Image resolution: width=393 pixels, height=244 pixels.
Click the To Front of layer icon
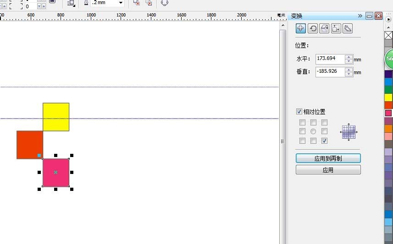137,3
